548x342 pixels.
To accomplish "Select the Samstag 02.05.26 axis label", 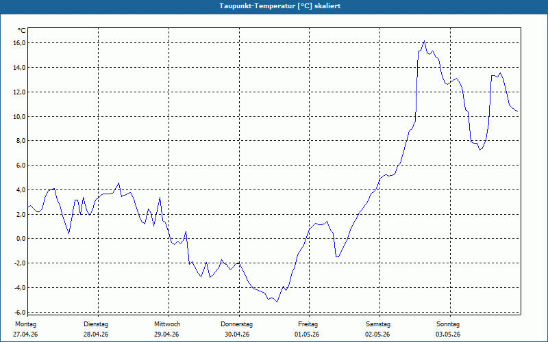I will (x=378, y=329).
